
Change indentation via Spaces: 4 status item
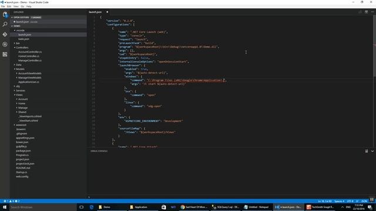coord(339,201)
